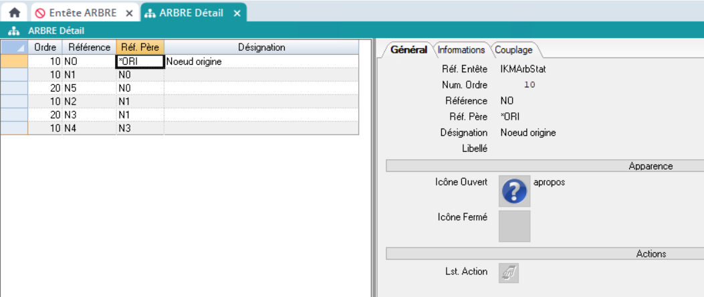Select the Général tab
The image size is (704, 297).
coord(408,50)
